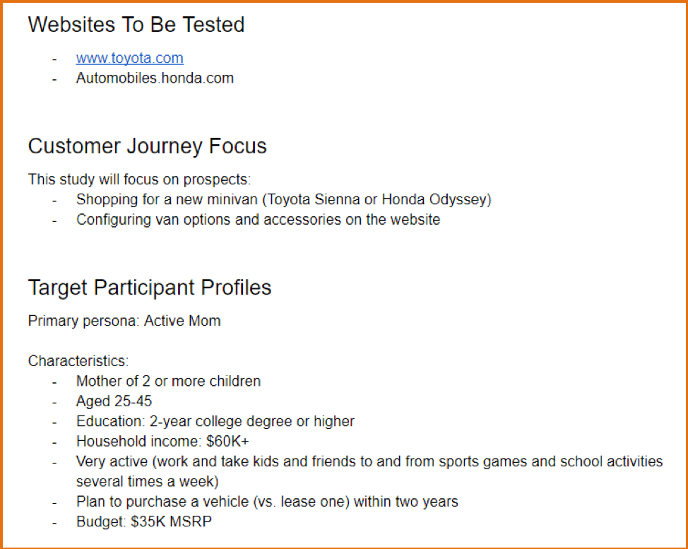The width and height of the screenshot is (688, 549).
Task: Click the 'Characteristics:' label
Action: point(78,361)
